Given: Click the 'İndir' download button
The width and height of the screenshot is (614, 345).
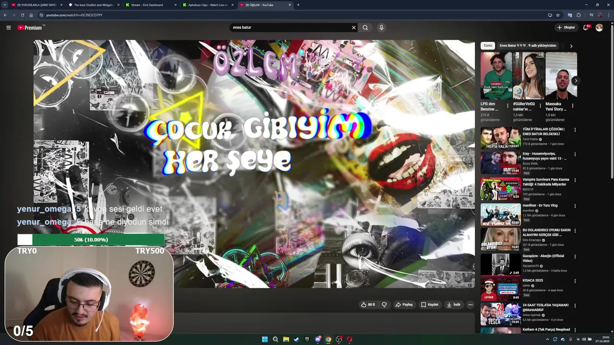Looking at the screenshot, I should 453,304.
